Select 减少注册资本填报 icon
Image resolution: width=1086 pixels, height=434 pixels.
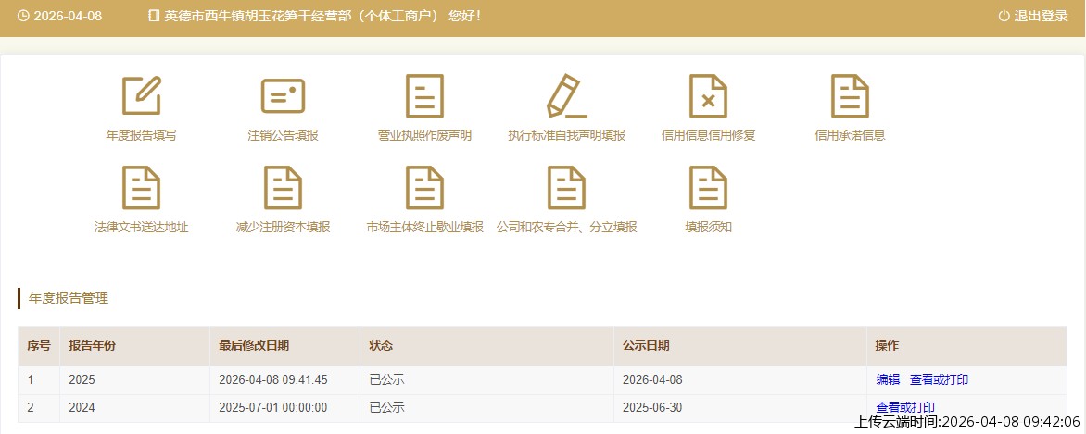[x=283, y=188]
